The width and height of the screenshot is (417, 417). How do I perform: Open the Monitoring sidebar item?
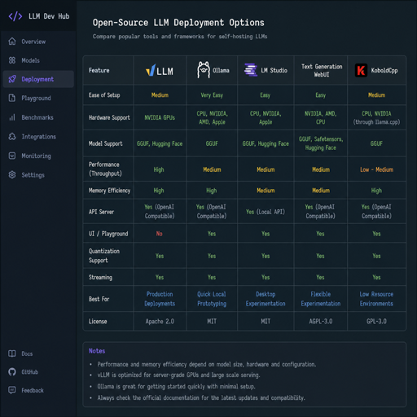(x=38, y=156)
